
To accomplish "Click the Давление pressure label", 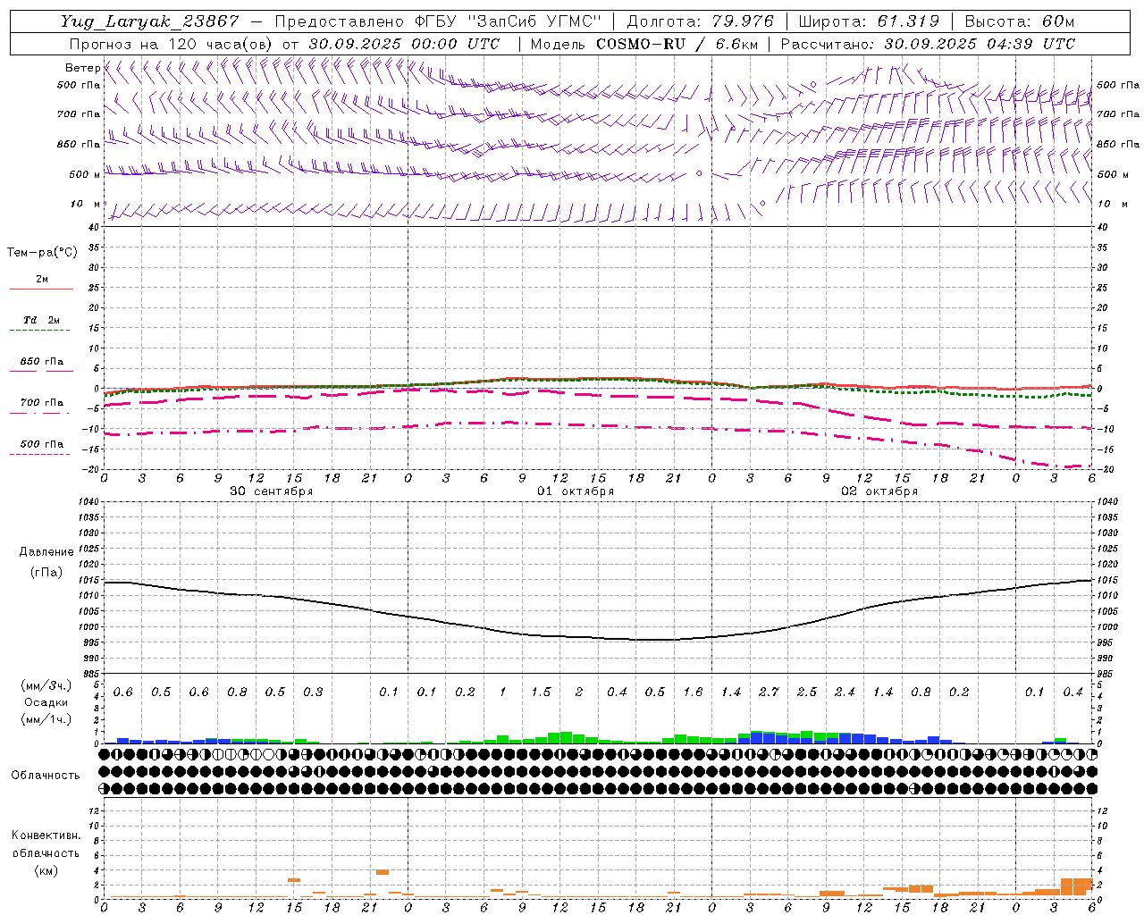I will coord(46,551).
